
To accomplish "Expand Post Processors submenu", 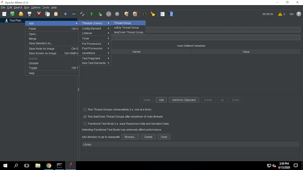I will (95, 48).
